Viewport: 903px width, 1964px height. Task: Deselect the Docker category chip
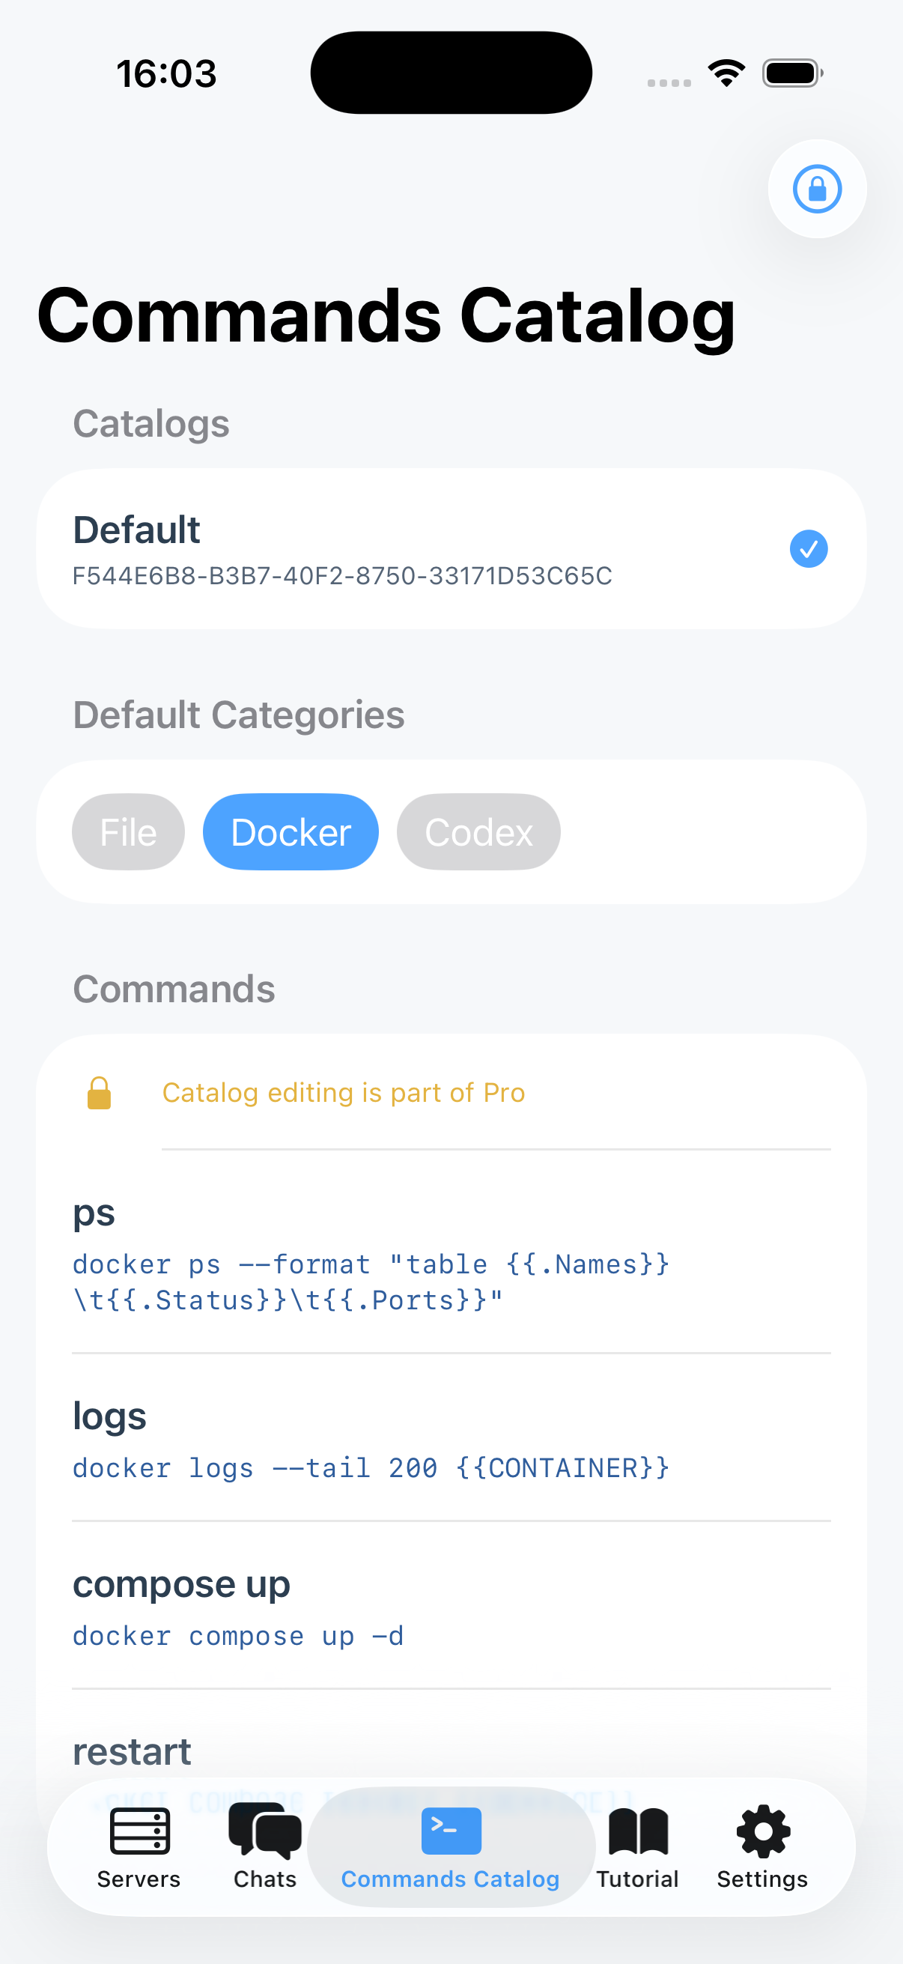[291, 831]
